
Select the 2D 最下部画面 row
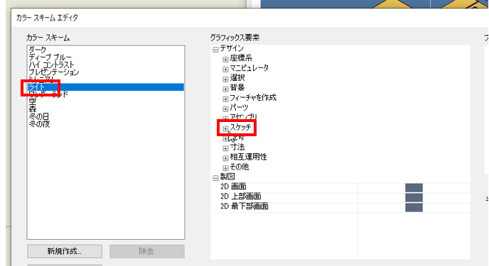point(340,208)
